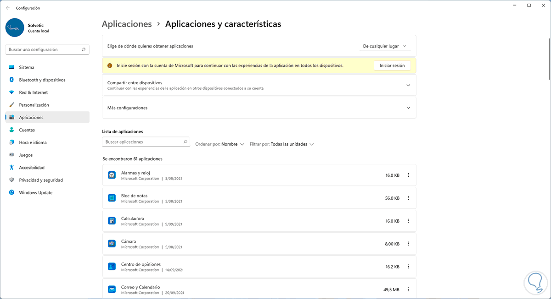Open the 'De cualquier lugar' dropdown
Image resolution: width=551 pixels, height=299 pixels.
(384, 46)
